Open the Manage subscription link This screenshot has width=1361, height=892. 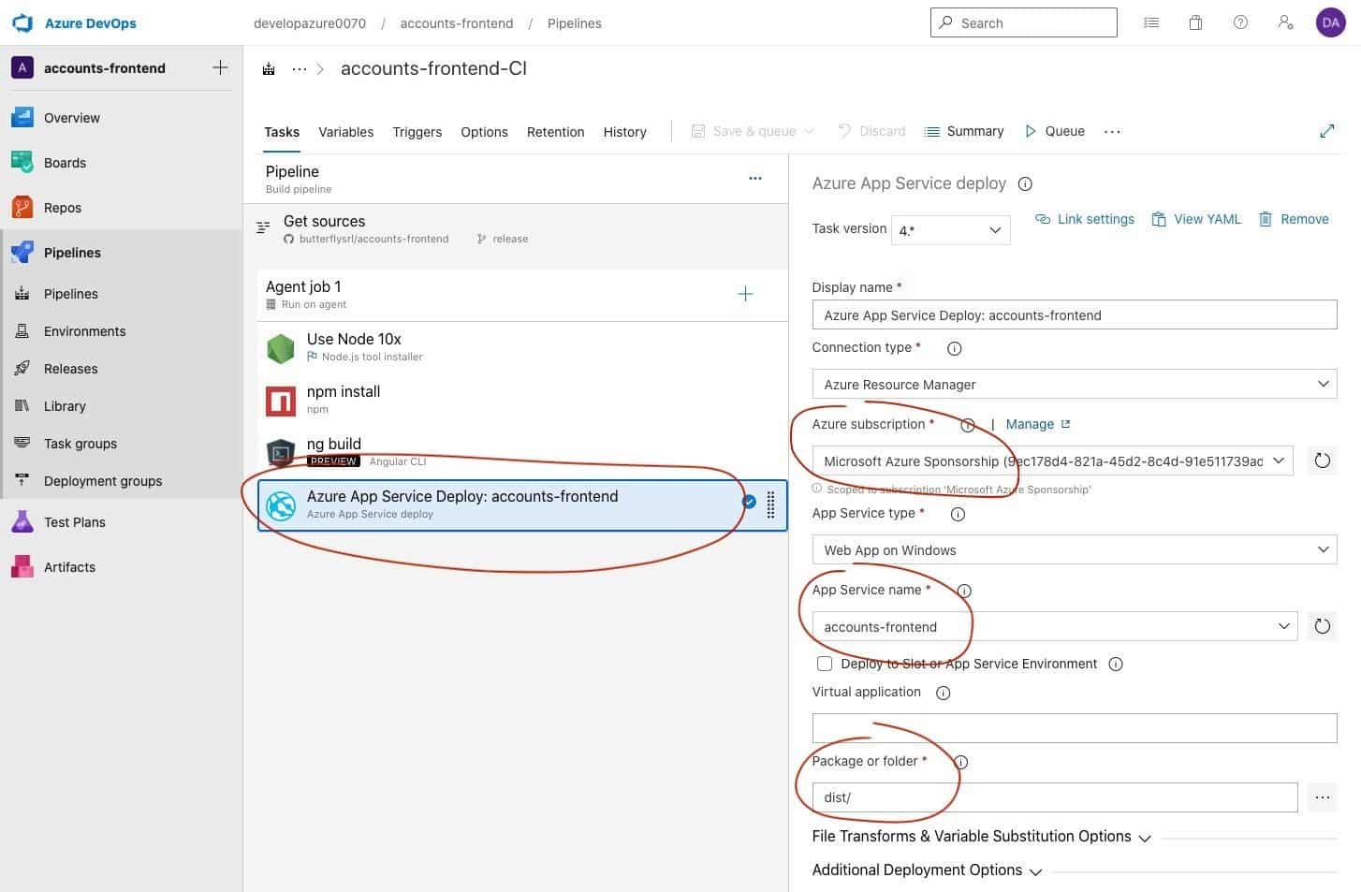click(1037, 424)
